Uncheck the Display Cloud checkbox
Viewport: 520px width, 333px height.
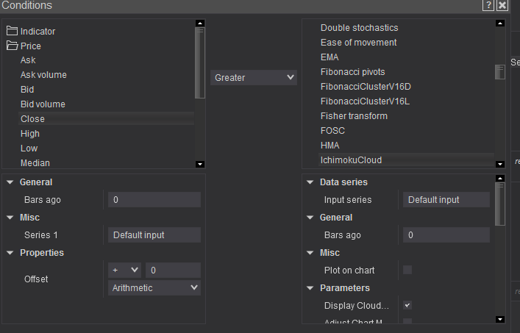407,305
